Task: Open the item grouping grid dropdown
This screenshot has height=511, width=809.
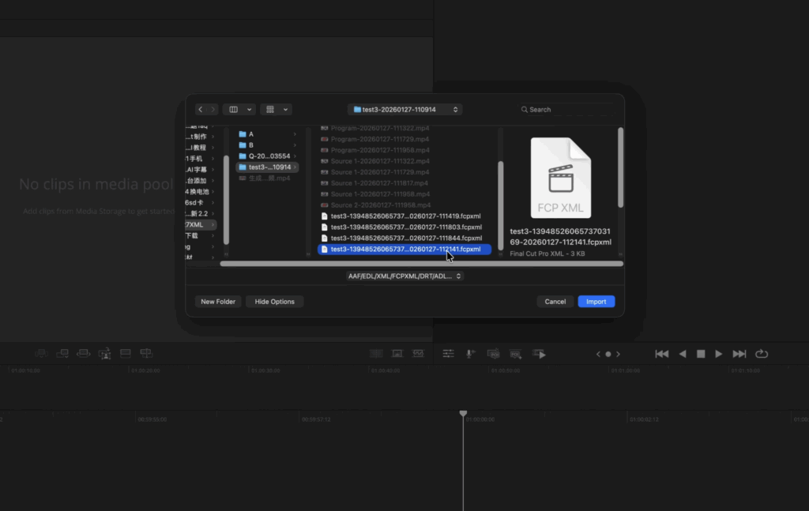Action: point(275,110)
